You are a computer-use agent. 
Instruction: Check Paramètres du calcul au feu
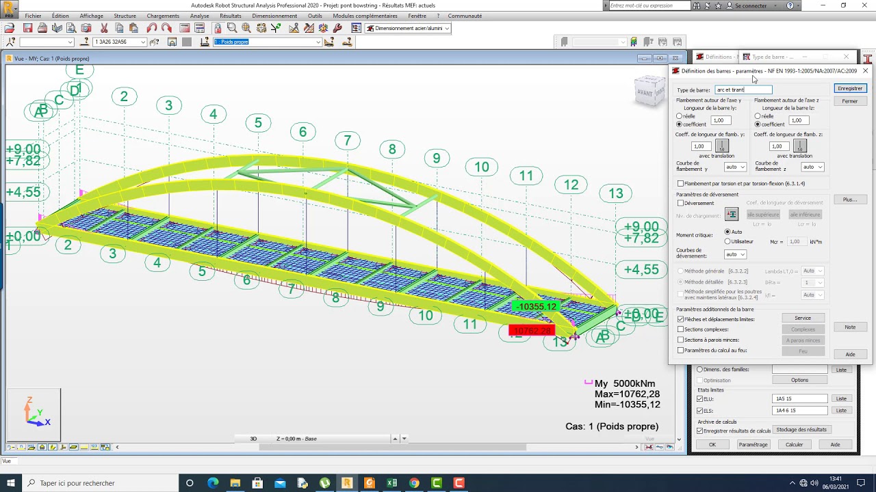[x=680, y=350]
